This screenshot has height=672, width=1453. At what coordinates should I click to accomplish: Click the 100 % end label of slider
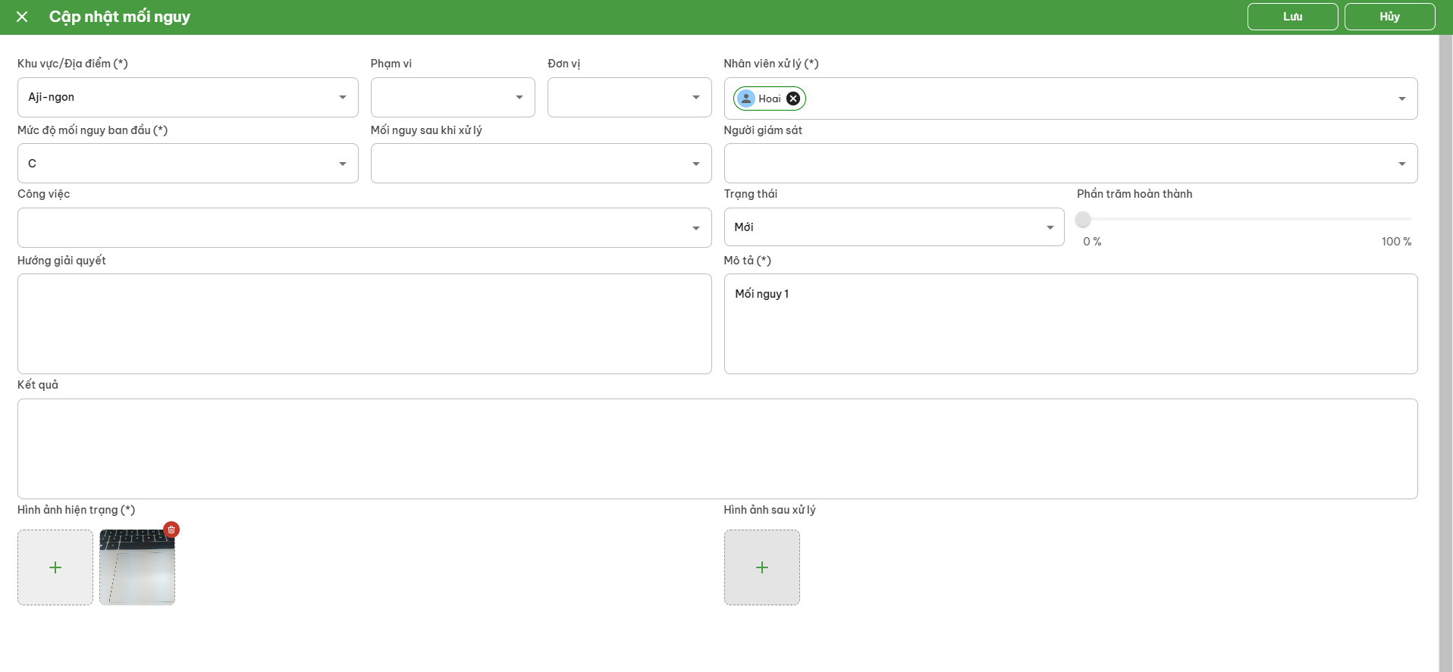(x=1396, y=242)
